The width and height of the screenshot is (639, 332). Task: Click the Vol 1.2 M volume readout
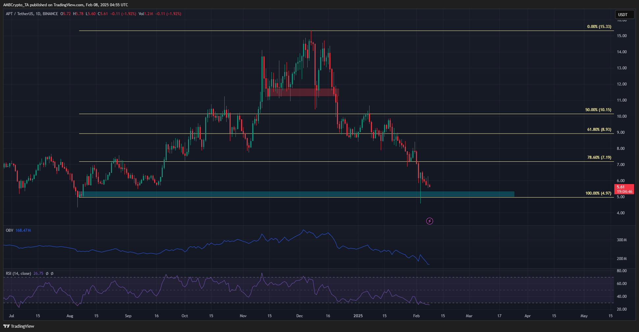pos(146,14)
